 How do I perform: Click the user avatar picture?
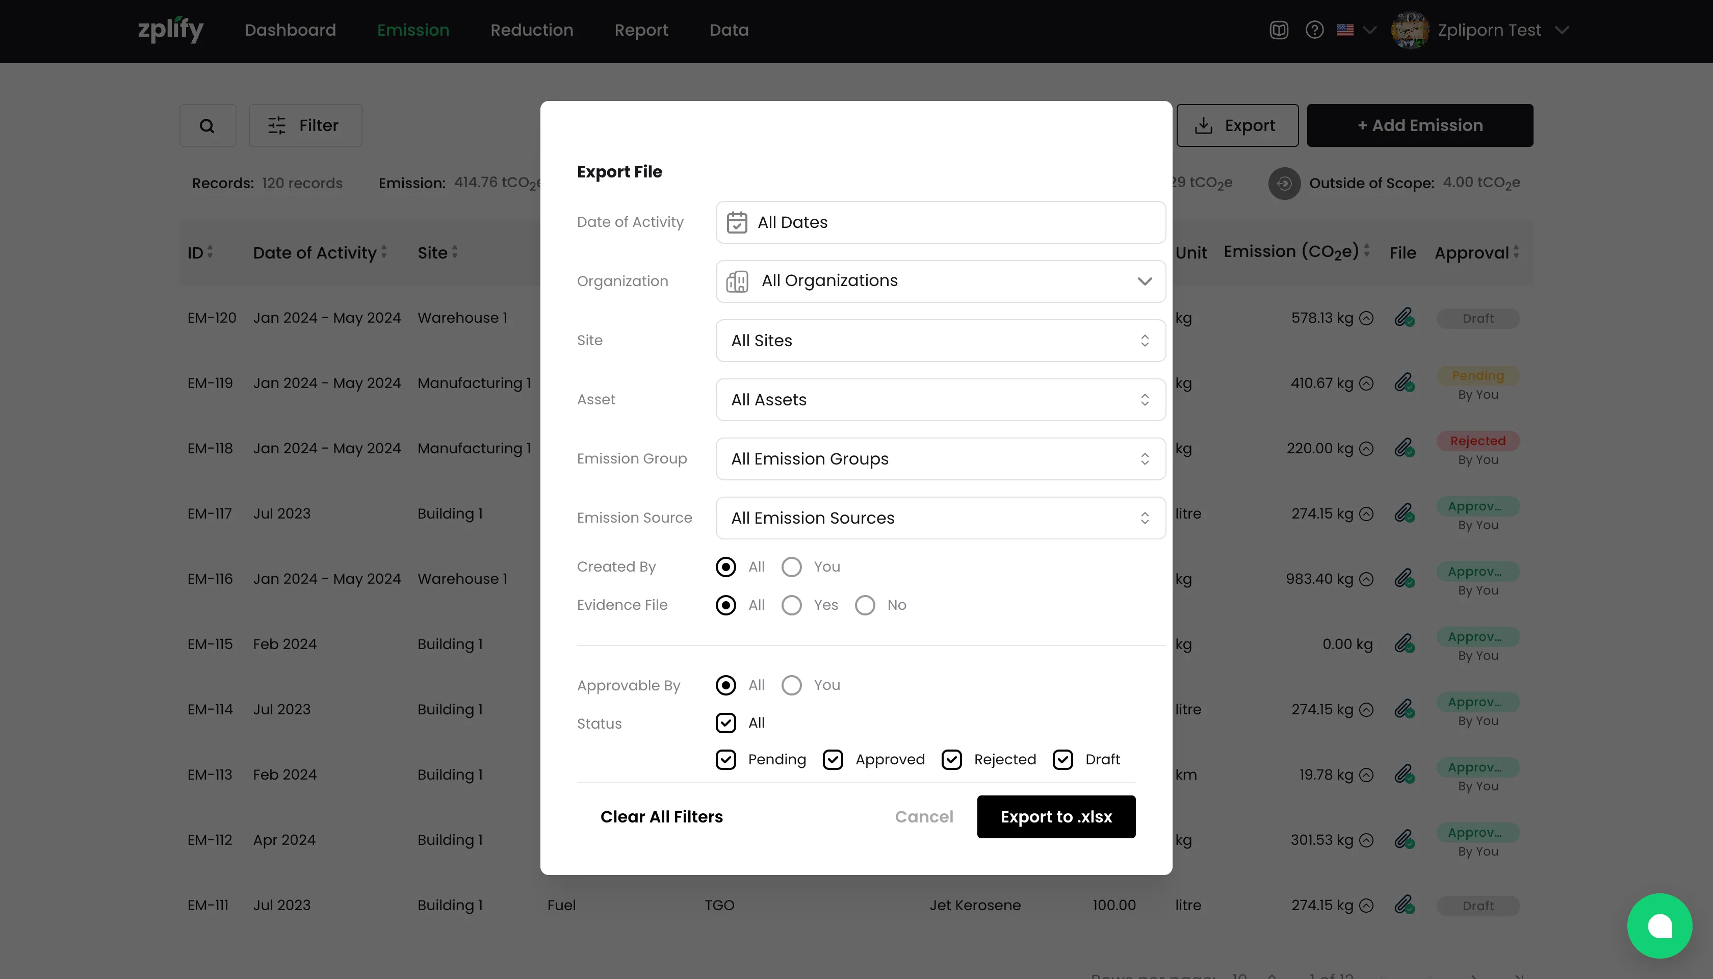pyautogui.click(x=1410, y=30)
